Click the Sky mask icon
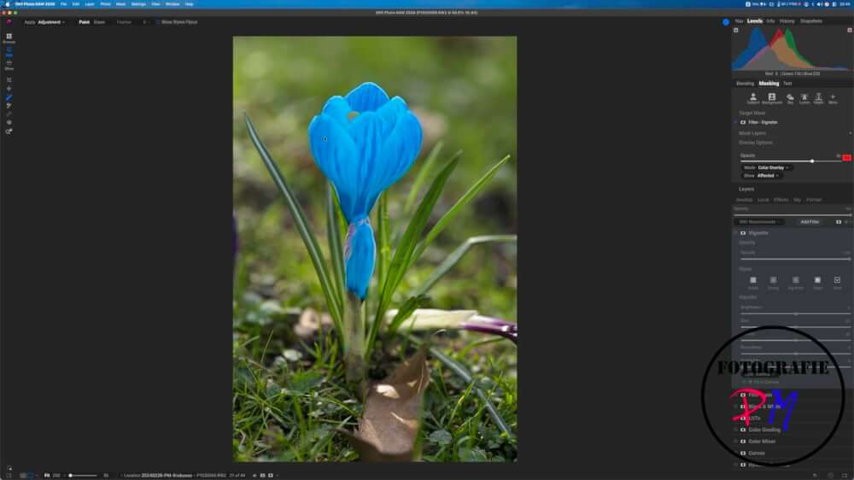 [790, 97]
